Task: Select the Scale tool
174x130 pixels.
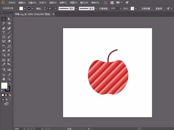Action: (9, 46)
